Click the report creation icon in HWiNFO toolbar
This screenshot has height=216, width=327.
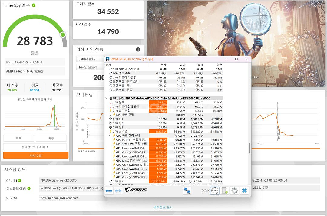pyautogui.click(x=225, y=190)
